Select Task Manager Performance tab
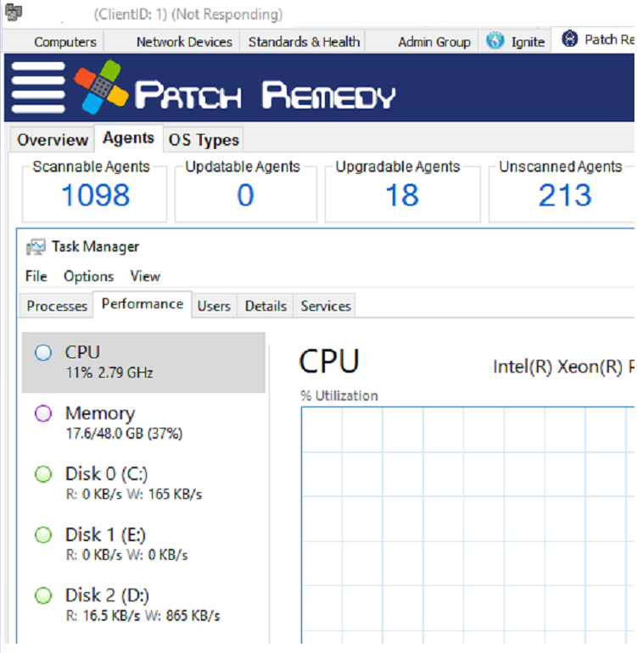This screenshot has width=637, height=653. [x=142, y=304]
